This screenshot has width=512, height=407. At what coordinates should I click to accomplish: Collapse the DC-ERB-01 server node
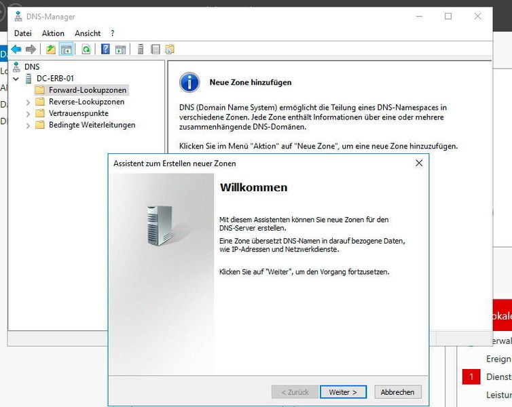pyautogui.click(x=16, y=79)
